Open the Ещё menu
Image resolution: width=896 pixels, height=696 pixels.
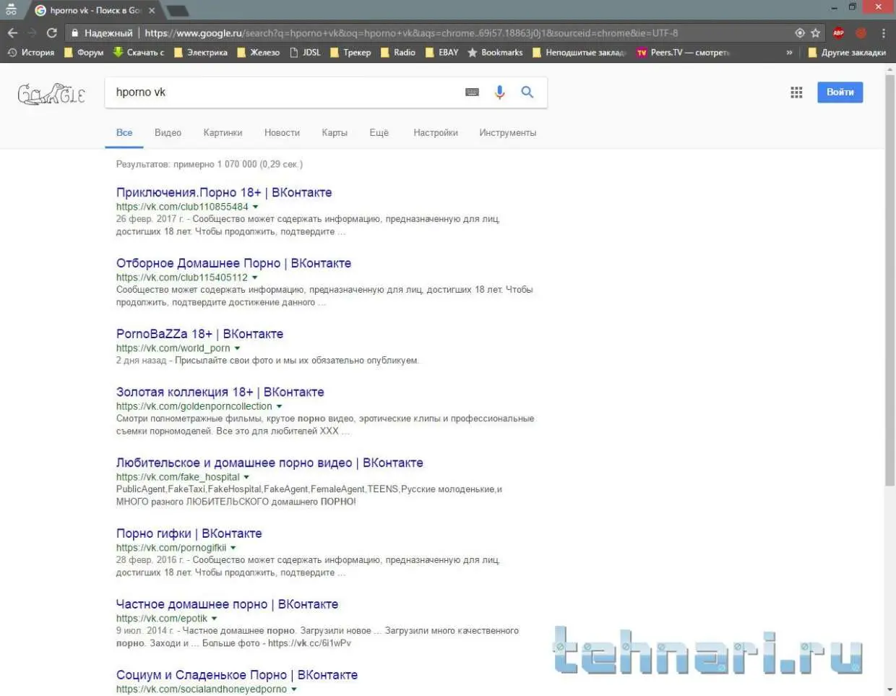[x=379, y=133]
